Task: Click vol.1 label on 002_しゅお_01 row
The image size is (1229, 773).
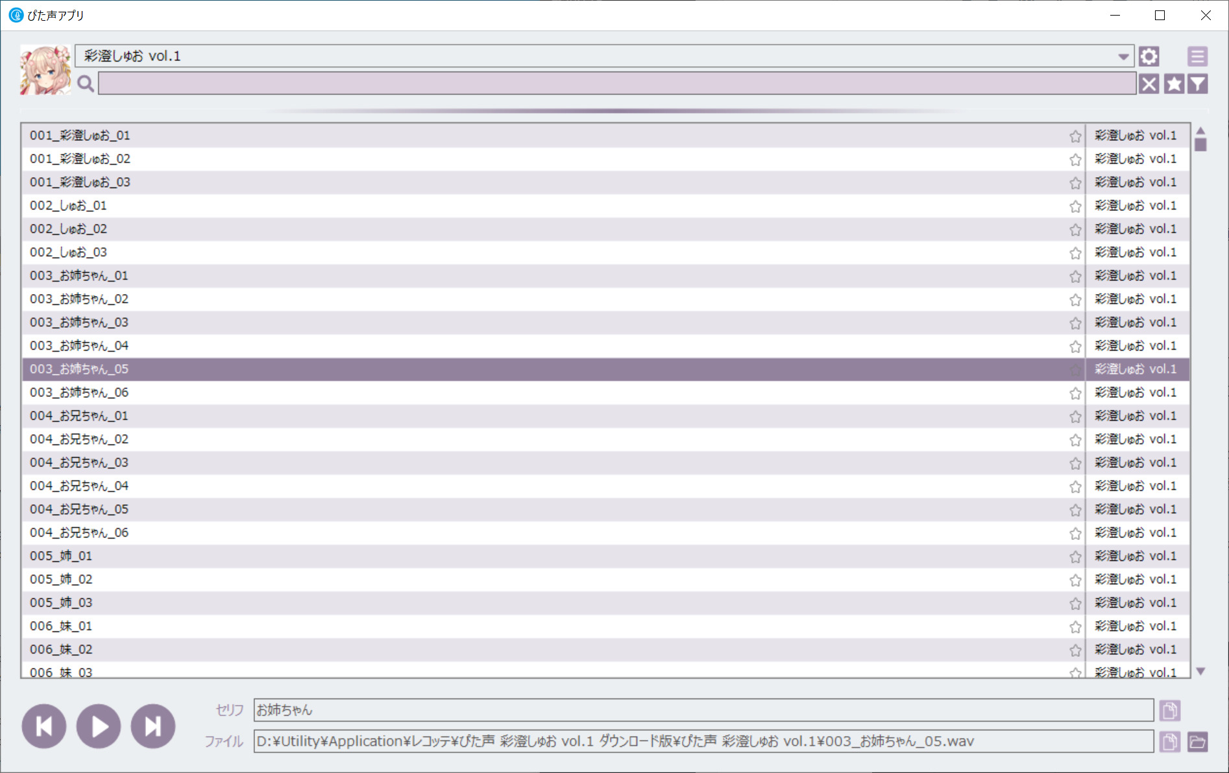Action: tap(1136, 206)
